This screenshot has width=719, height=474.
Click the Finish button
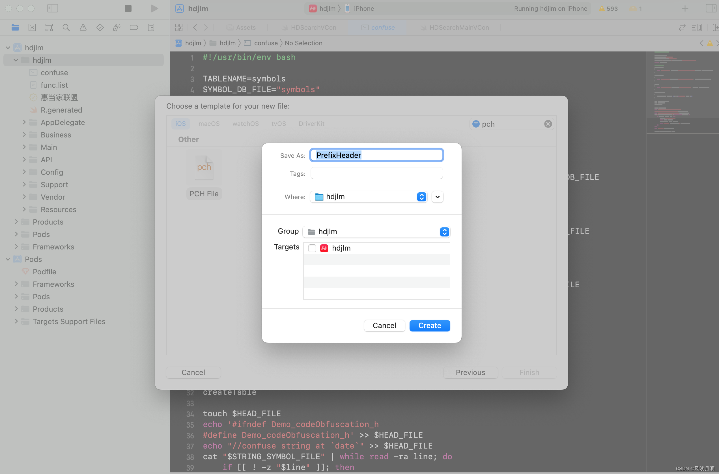529,372
